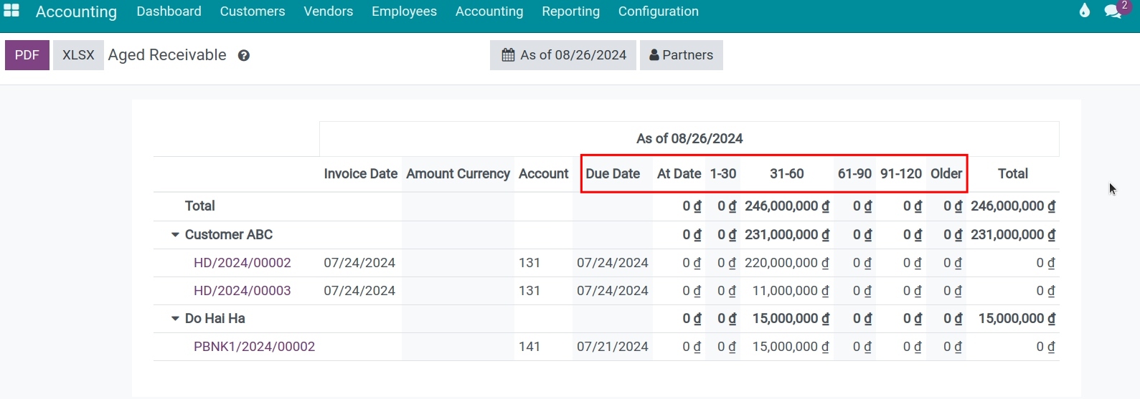This screenshot has height=399, width=1140.
Task: Export report with the XLSX button
Action: tap(78, 55)
